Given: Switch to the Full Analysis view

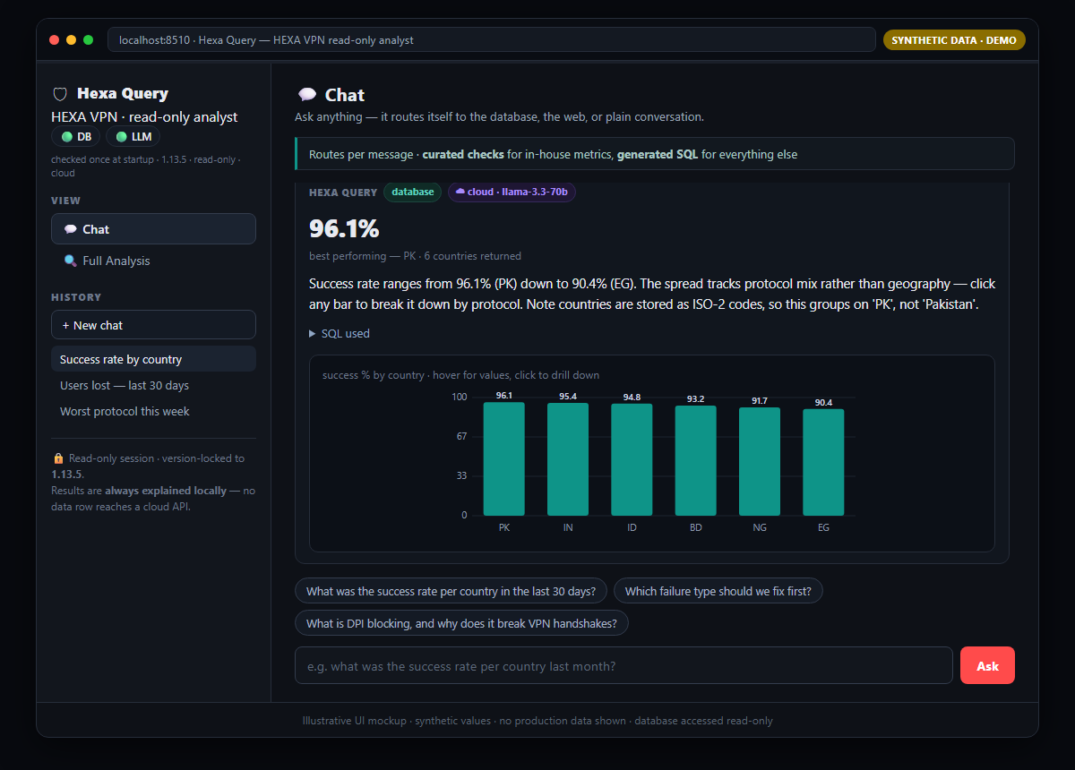Looking at the screenshot, I should point(153,261).
